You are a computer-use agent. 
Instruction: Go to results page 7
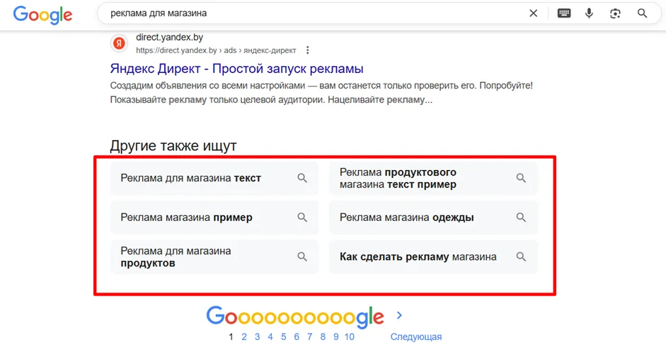(309, 337)
